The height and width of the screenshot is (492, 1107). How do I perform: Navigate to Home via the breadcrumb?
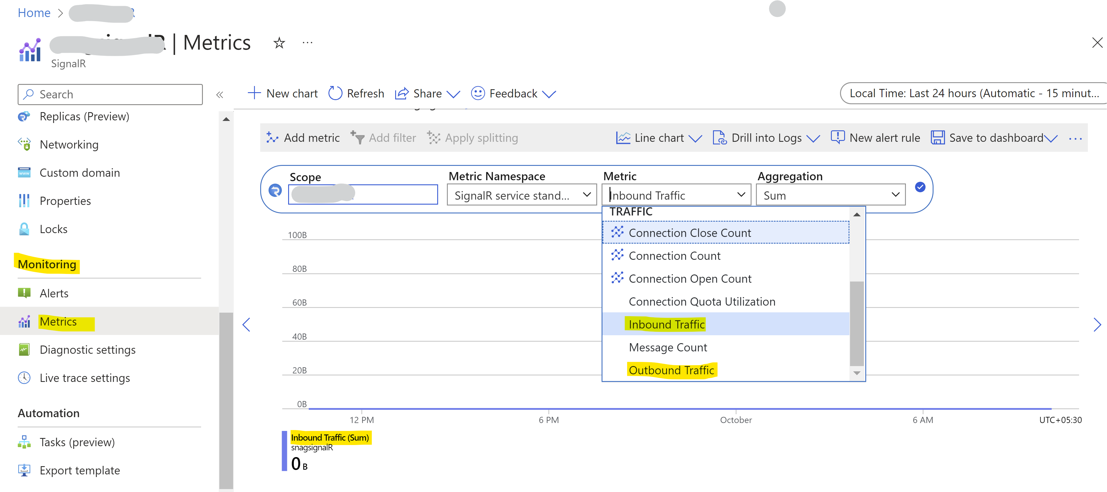coord(34,13)
